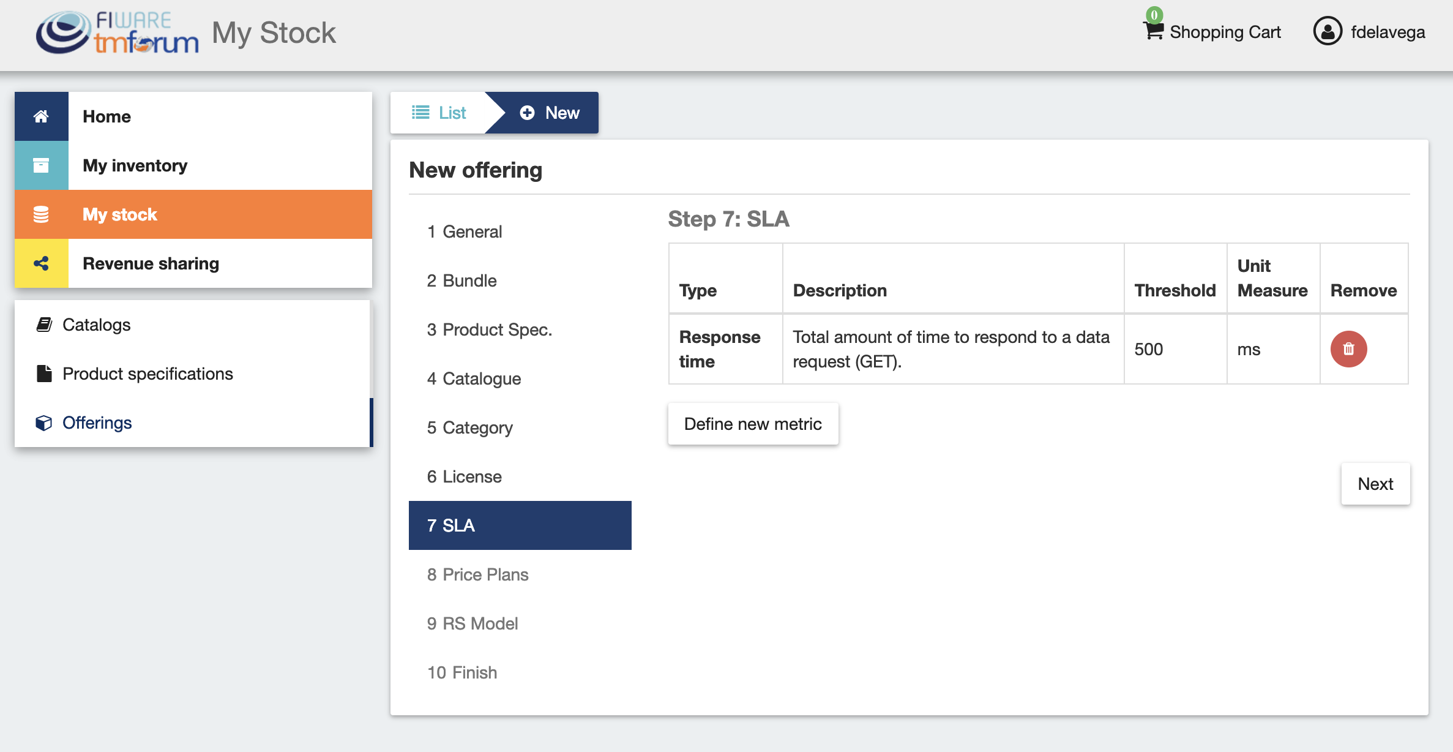Select step 7 SLA
The height and width of the screenshot is (752, 1453).
coord(520,525)
